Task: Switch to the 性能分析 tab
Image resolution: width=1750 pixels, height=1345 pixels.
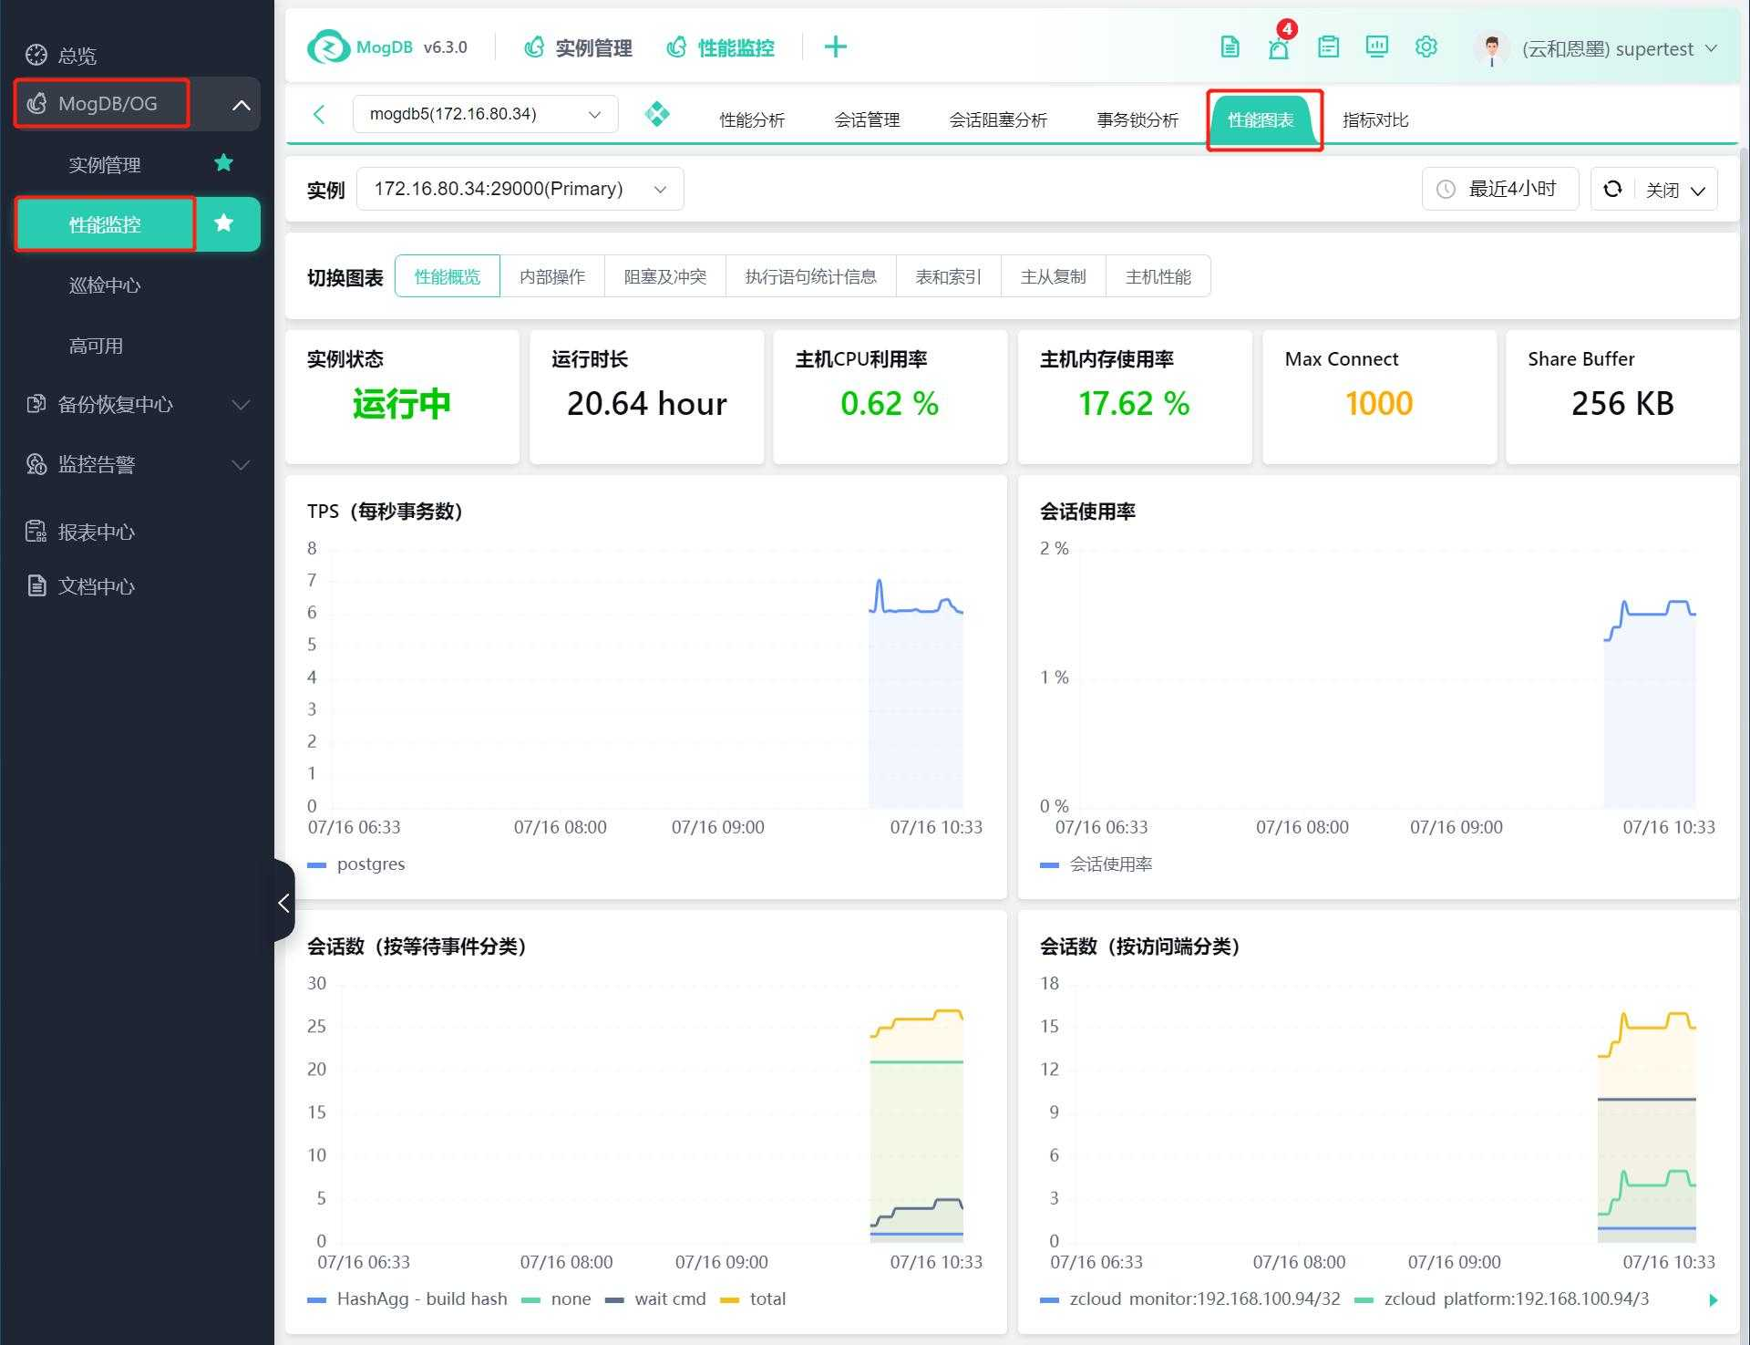Action: (752, 119)
